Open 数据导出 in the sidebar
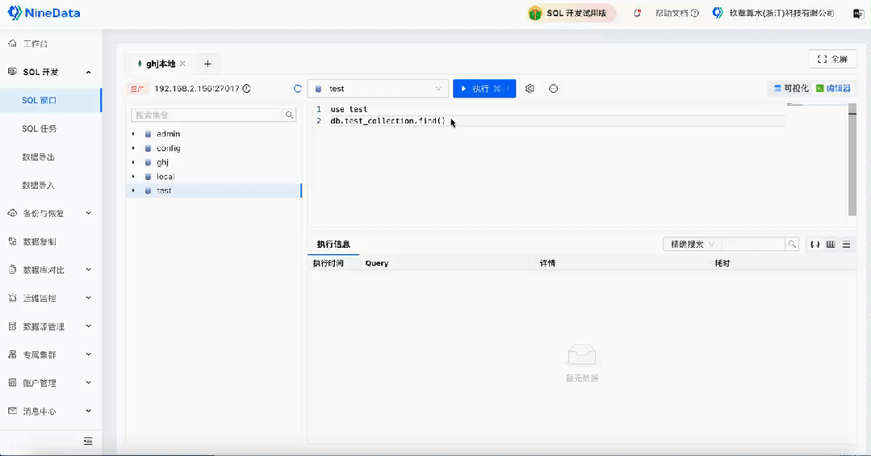Image resolution: width=871 pixels, height=456 pixels. 39,157
